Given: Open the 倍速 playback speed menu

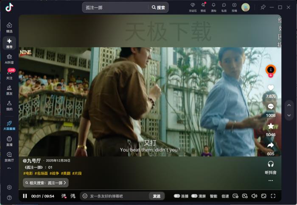Looking at the screenshot, I should [225, 196].
